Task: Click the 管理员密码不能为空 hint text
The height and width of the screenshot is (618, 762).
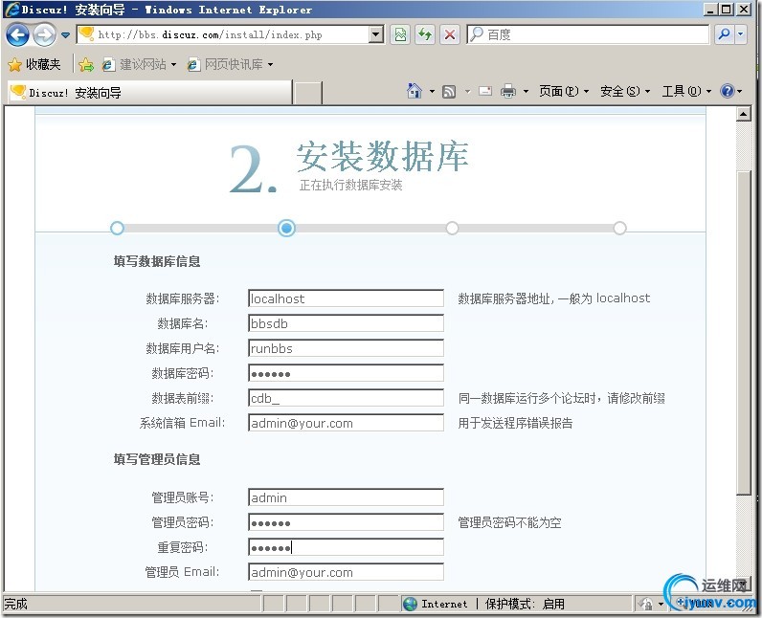Action: pyautogui.click(x=509, y=522)
